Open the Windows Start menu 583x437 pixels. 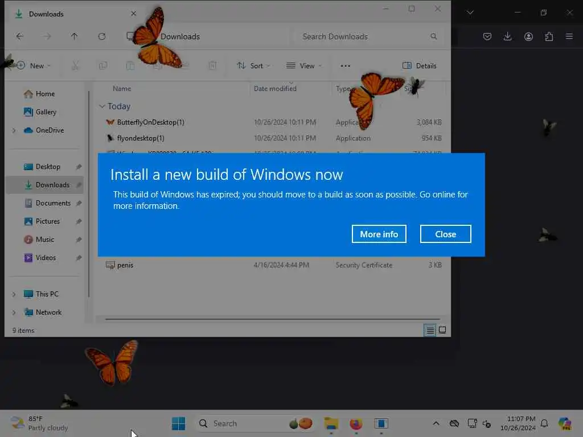(178, 423)
